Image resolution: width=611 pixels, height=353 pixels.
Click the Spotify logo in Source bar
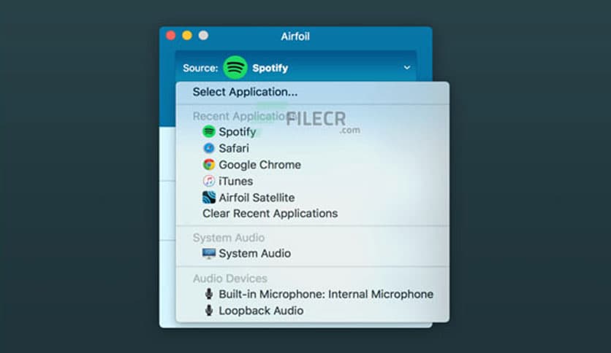(x=235, y=68)
